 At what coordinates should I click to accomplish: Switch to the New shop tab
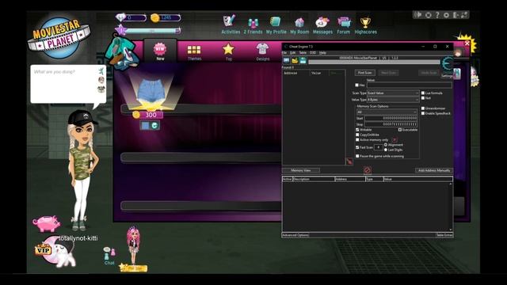(x=160, y=51)
